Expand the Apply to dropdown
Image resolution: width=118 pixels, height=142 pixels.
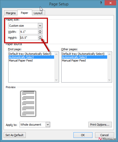pyautogui.click(x=48, y=125)
